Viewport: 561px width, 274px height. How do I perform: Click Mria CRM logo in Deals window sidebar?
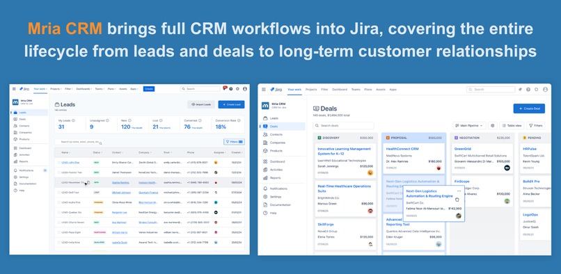[x=265, y=106]
